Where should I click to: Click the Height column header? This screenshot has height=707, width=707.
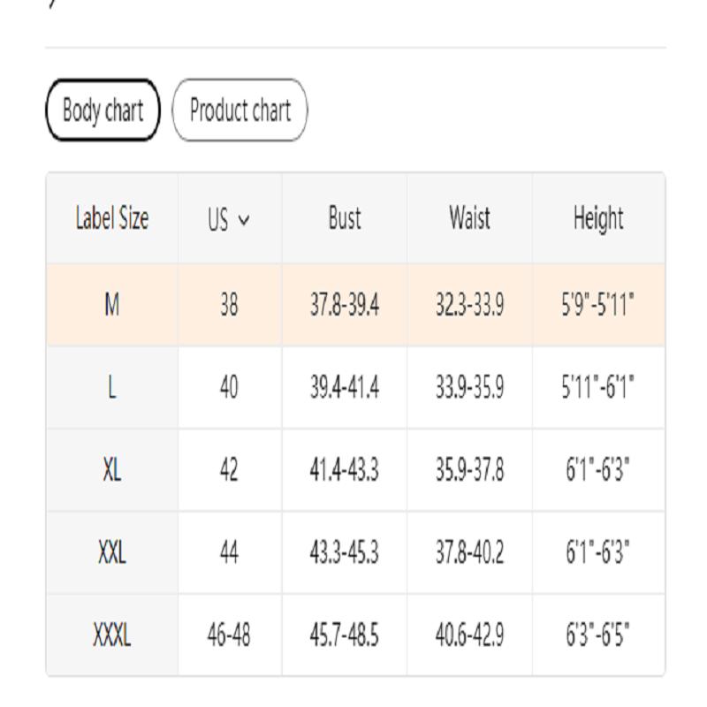pos(598,218)
